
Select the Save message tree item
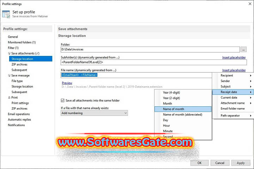[x=20, y=75]
